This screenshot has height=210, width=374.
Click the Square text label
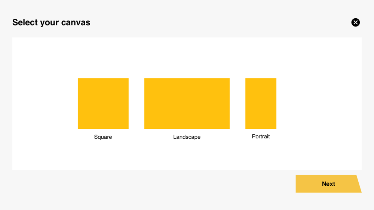103,137
